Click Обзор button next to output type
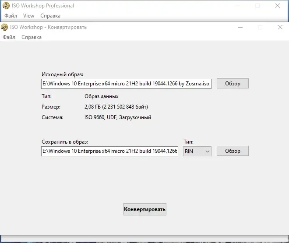This screenshot has width=289, height=243. coord(233,151)
